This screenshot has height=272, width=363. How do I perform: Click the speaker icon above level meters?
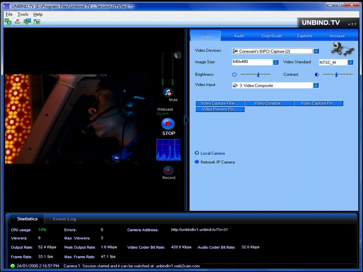(x=178, y=56)
